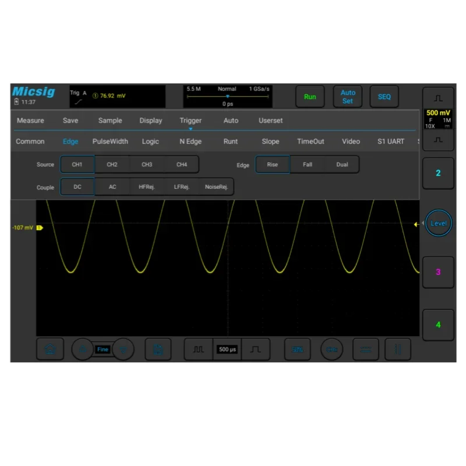The image size is (466, 466).
Task: Switch to the N Edge trigger tab
Action: 190,142
